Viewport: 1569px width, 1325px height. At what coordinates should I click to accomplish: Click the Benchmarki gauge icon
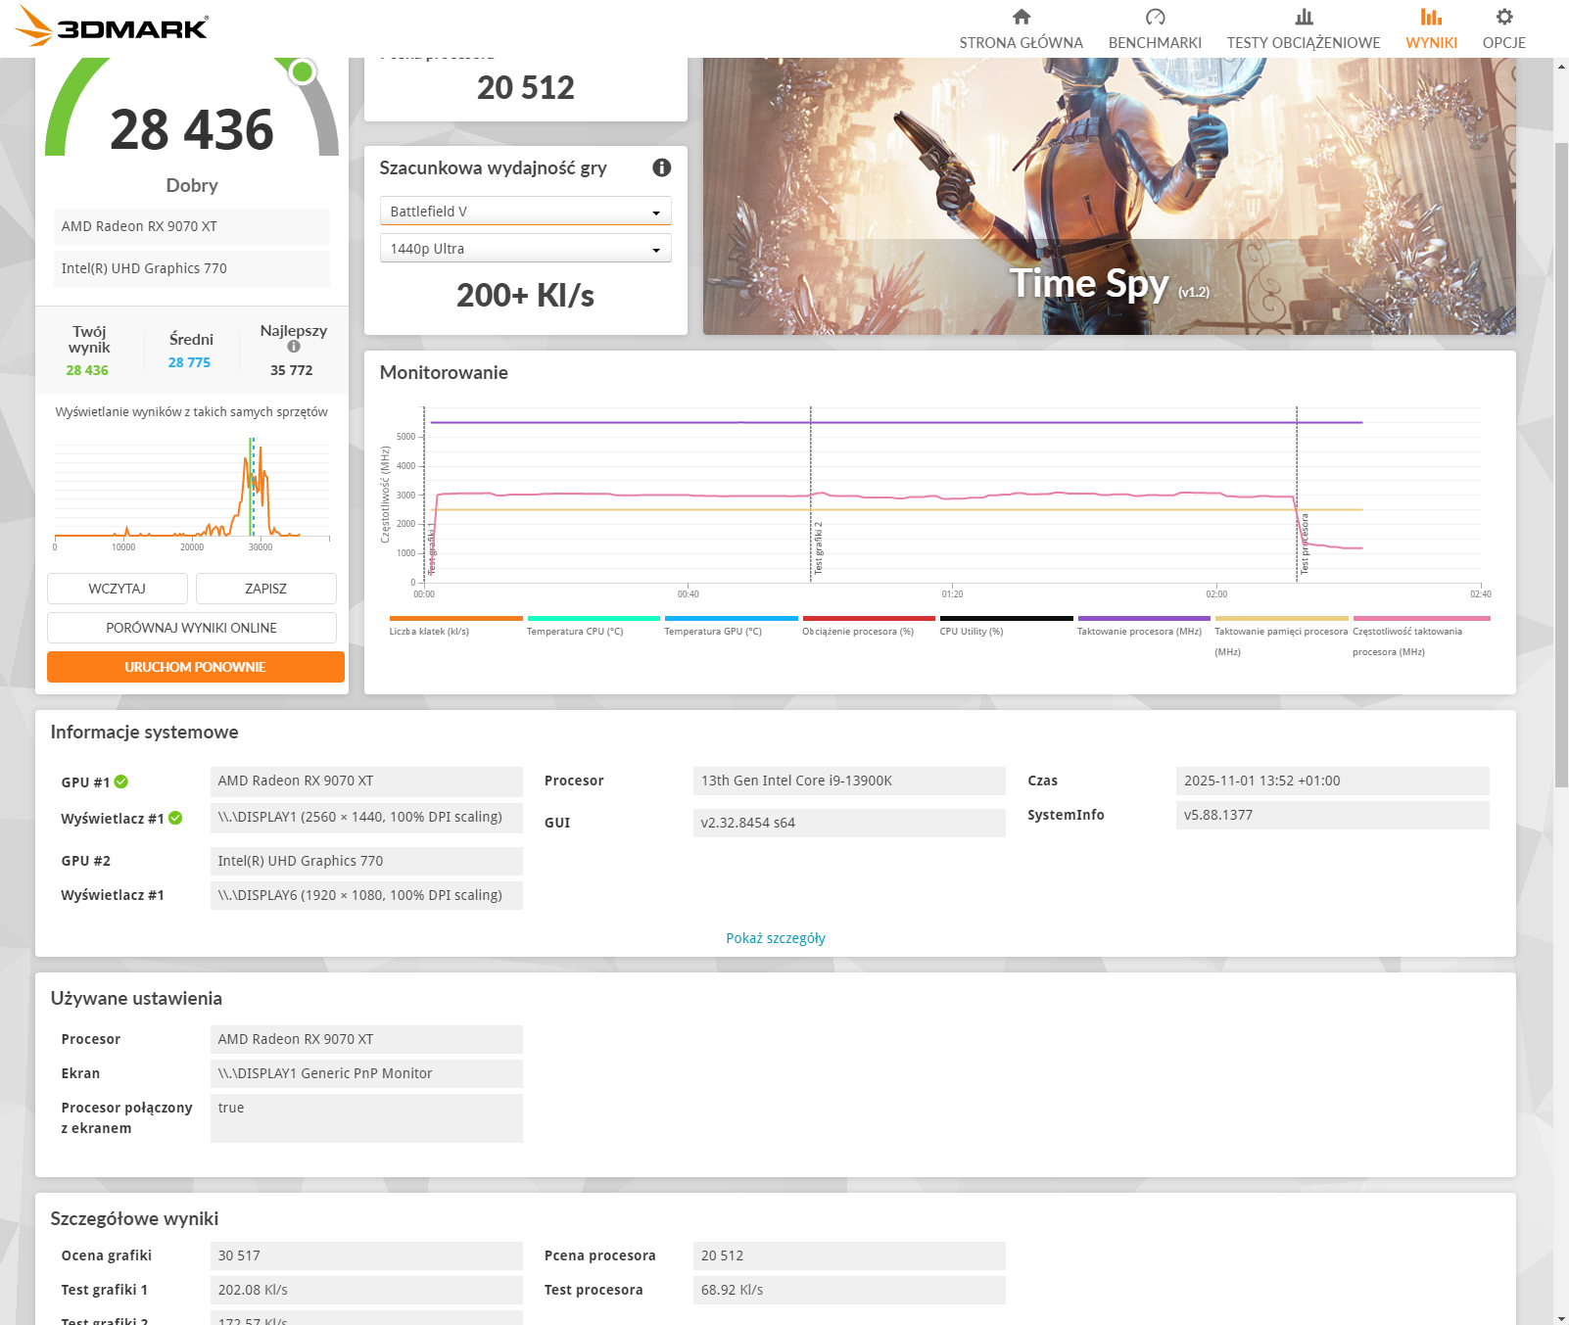pyautogui.click(x=1155, y=17)
